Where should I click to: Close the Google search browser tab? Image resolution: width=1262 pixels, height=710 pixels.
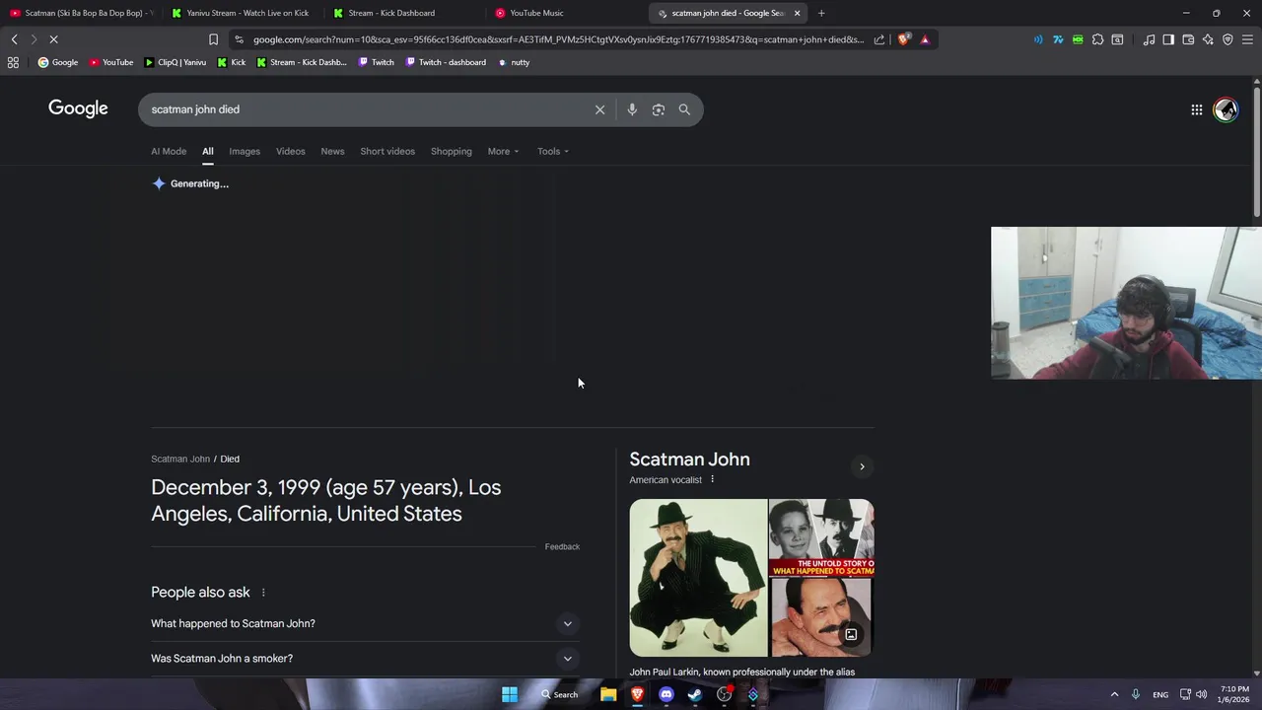(797, 13)
